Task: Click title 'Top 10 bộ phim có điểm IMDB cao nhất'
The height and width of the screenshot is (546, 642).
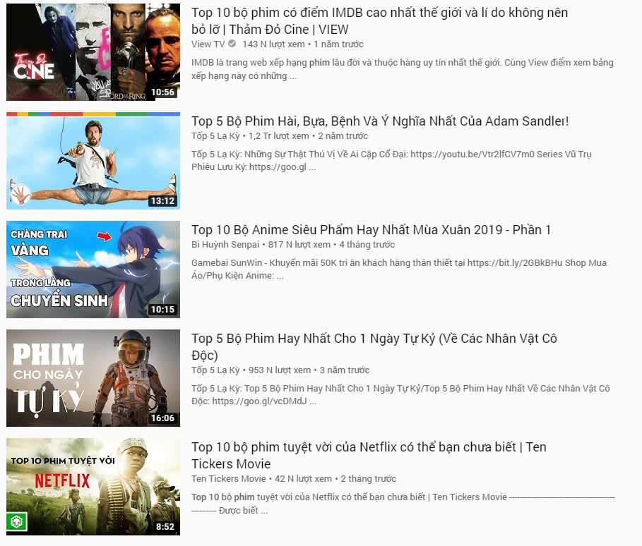Action: coord(379,21)
